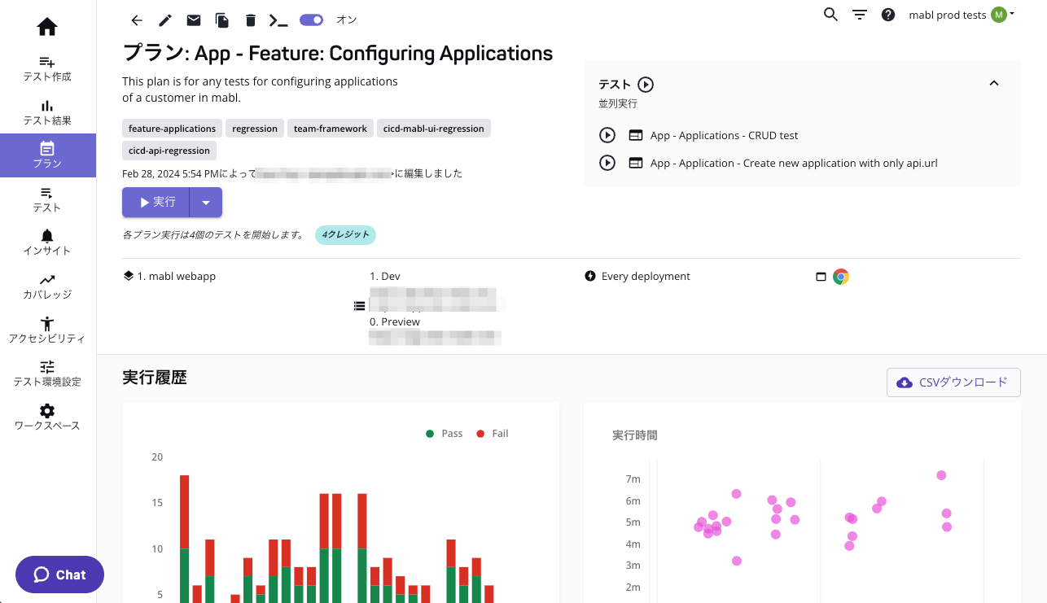Click the cicd-mabl-ui-regression tag
The image size is (1047, 603).
pos(434,129)
